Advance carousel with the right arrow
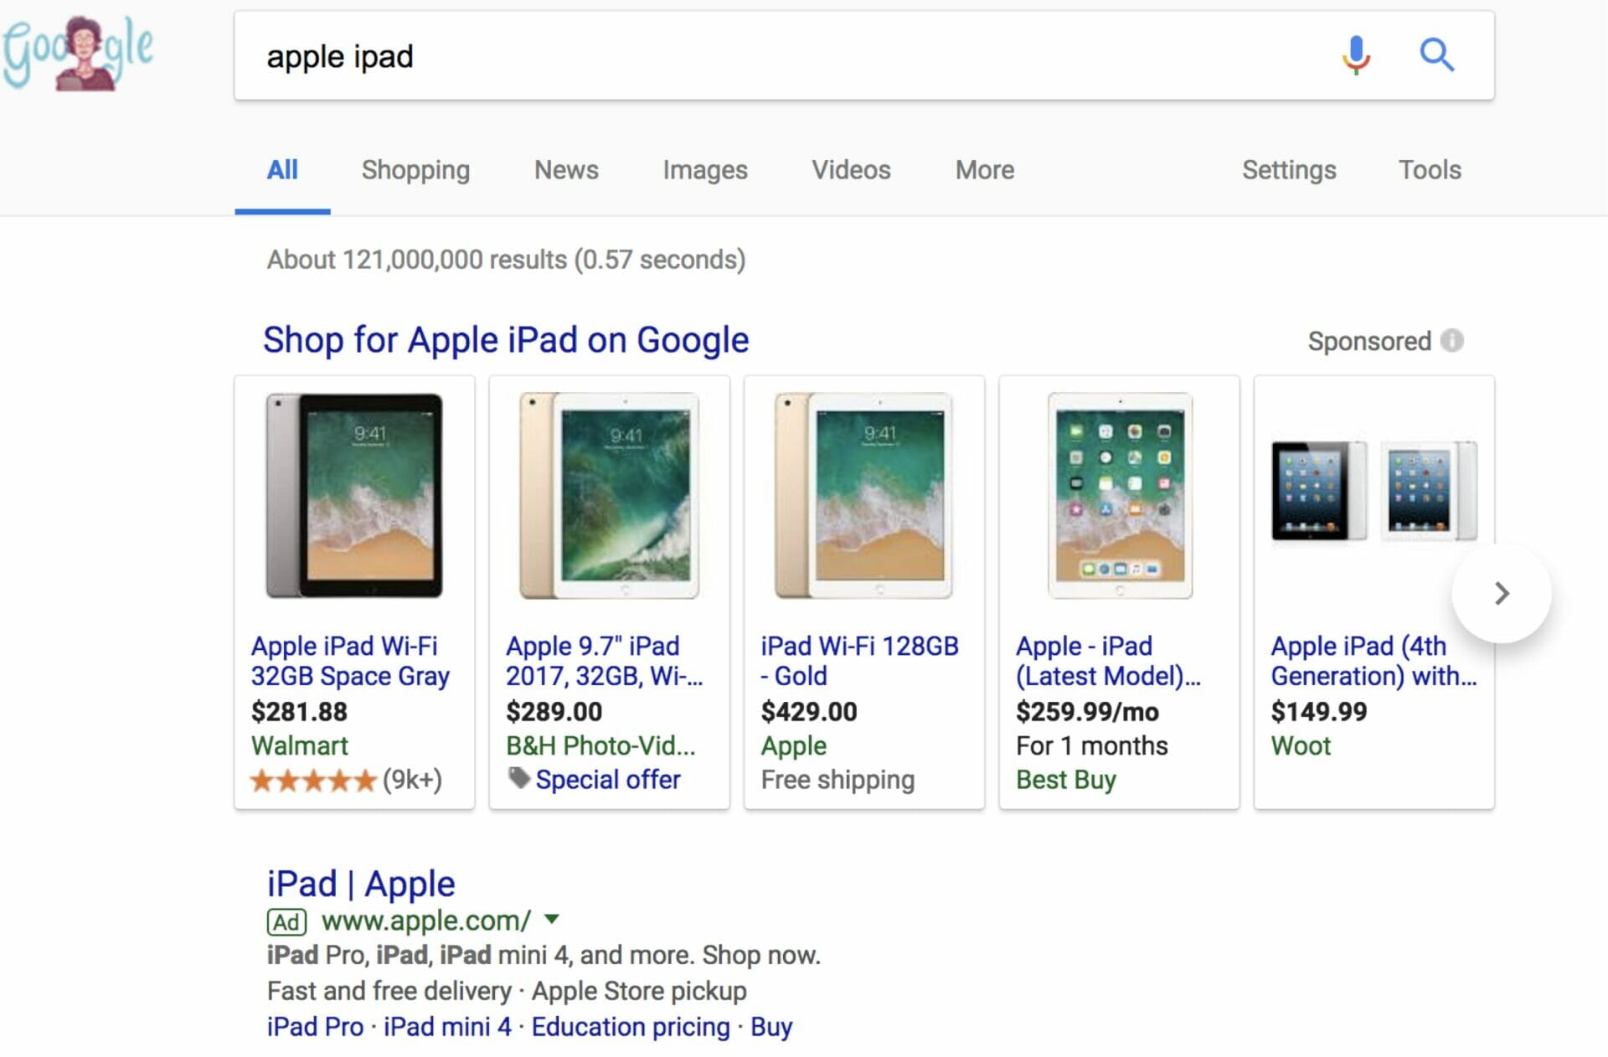This screenshot has width=1608, height=1057. click(x=1502, y=594)
